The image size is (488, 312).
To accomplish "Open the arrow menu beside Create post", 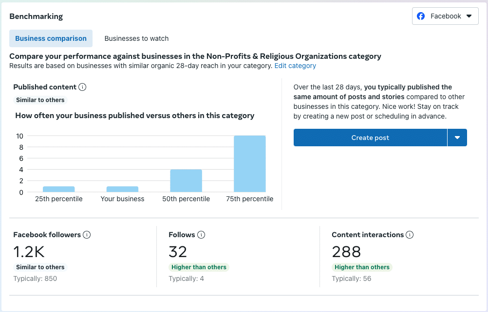I will click(x=457, y=138).
